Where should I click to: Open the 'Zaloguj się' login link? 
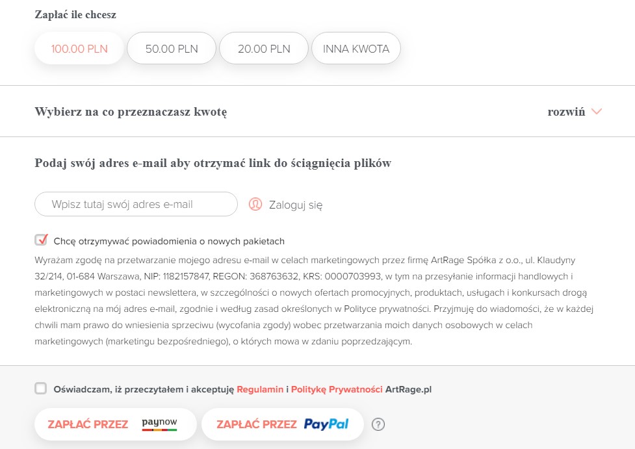[x=296, y=205]
